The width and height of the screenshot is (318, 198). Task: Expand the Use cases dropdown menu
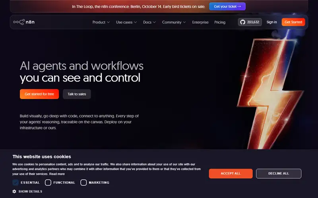click(126, 22)
